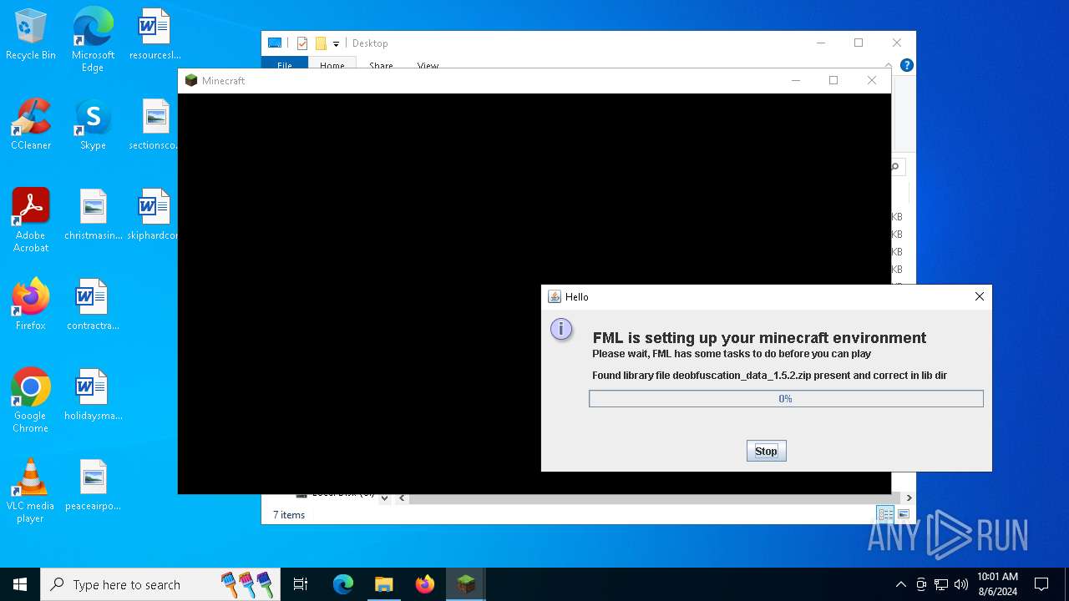
Task: Open the Windows Start menu
Action: (x=20, y=584)
